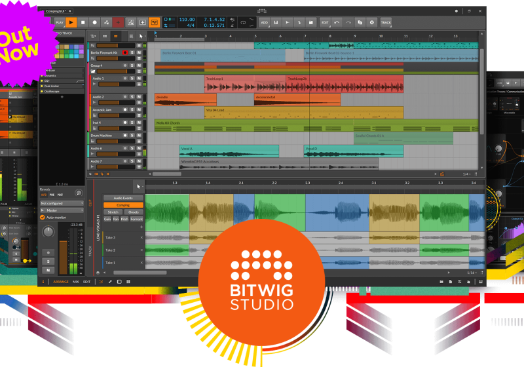Viewport: 524px width, 367px height.
Task: Click the red overdub plus button
Action: (118, 22)
